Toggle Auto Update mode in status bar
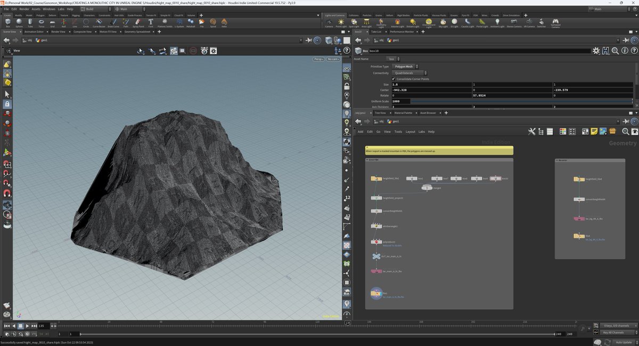 (624, 342)
